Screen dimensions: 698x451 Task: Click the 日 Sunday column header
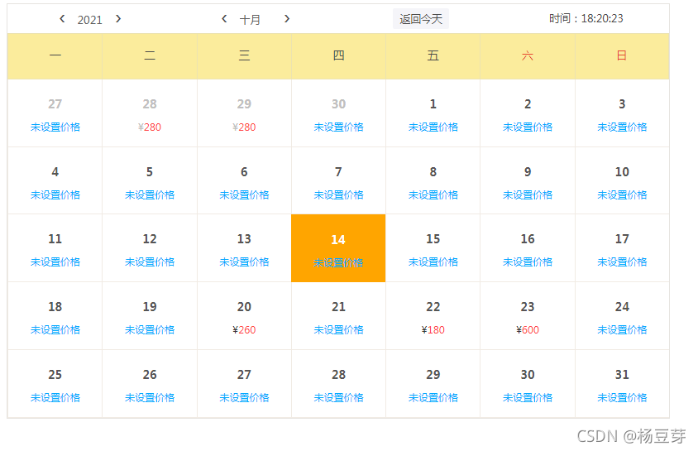tap(622, 56)
